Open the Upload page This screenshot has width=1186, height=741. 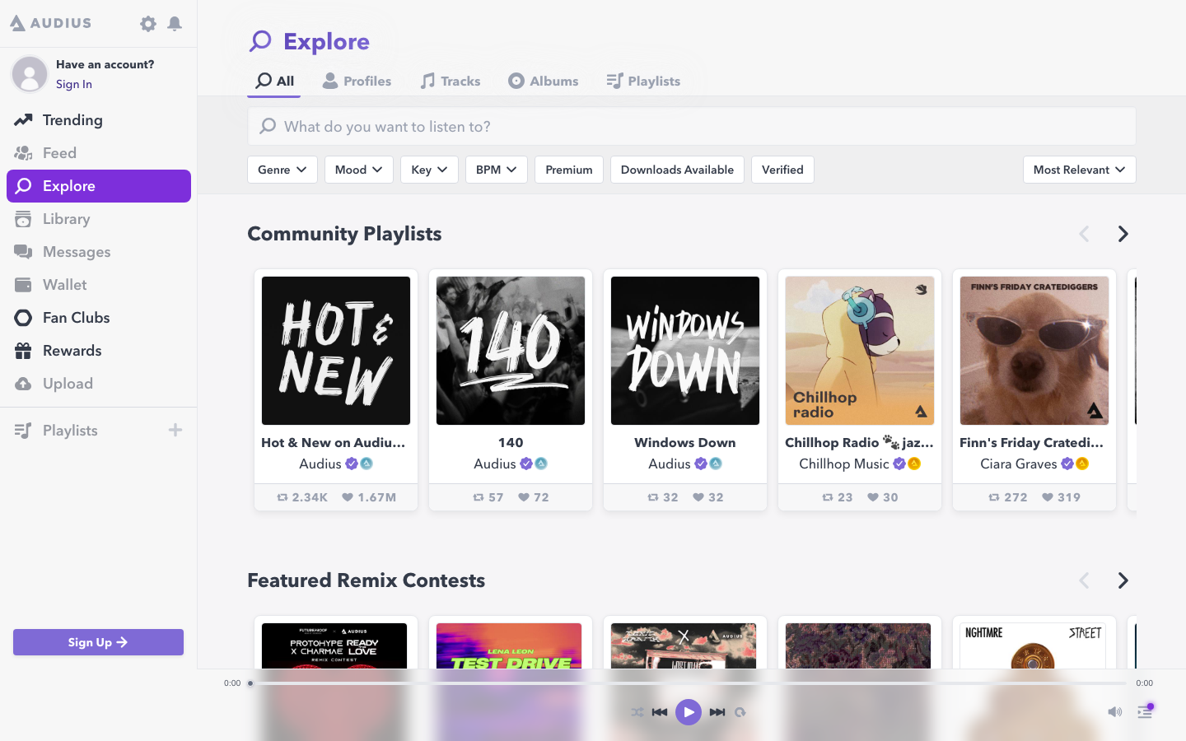click(99, 384)
